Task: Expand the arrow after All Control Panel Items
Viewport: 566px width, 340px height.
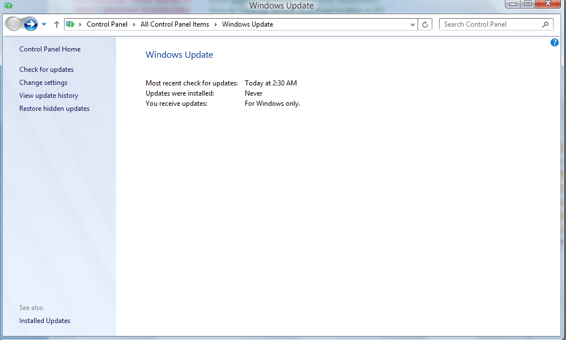Action: pos(215,24)
